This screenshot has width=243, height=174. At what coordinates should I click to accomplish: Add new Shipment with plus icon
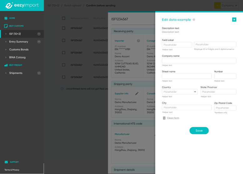pyautogui.click(x=39, y=73)
